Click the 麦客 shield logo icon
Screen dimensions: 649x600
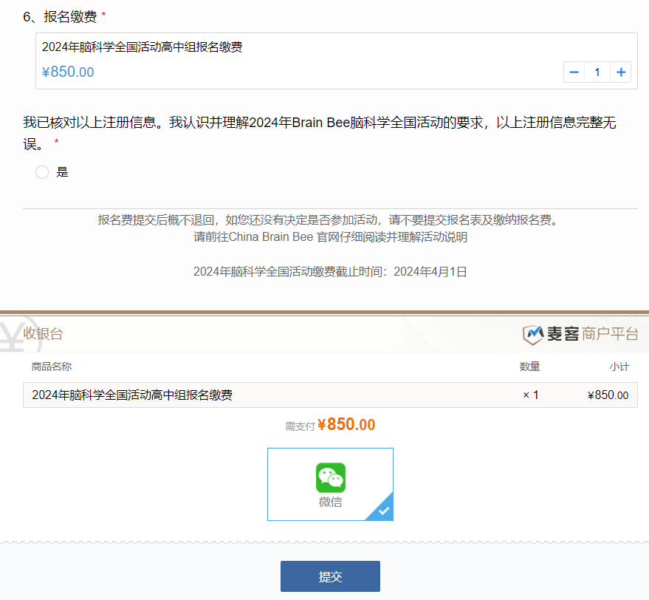[532, 335]
